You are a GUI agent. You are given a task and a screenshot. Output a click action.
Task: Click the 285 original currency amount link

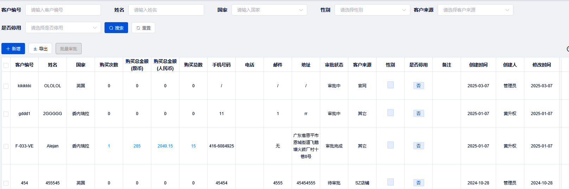[x=137, y=146]
